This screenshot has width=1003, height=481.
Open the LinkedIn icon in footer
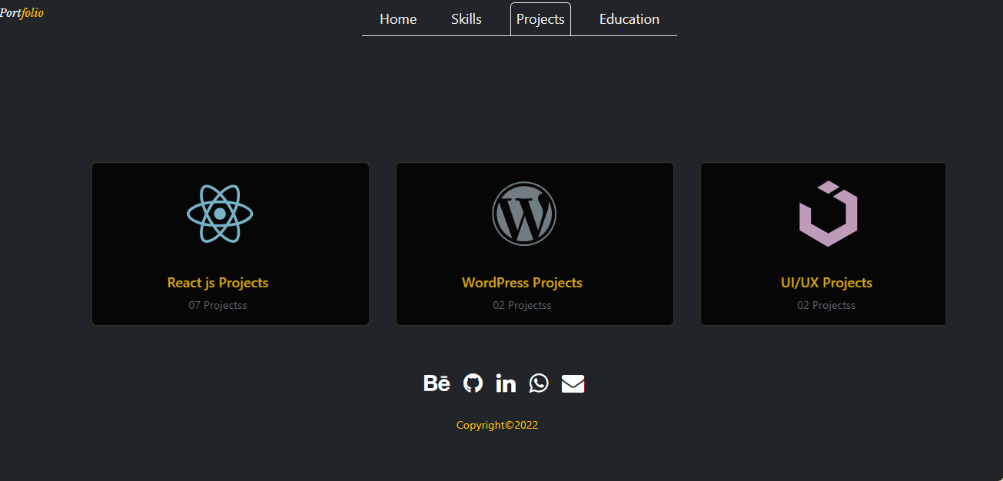(x=506, y=383)
